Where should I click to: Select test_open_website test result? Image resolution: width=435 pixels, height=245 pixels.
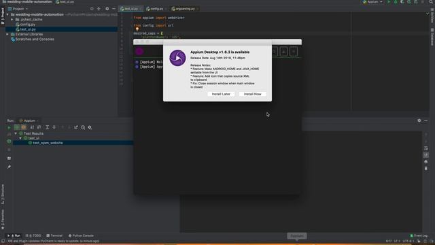(x=48, y=143)
